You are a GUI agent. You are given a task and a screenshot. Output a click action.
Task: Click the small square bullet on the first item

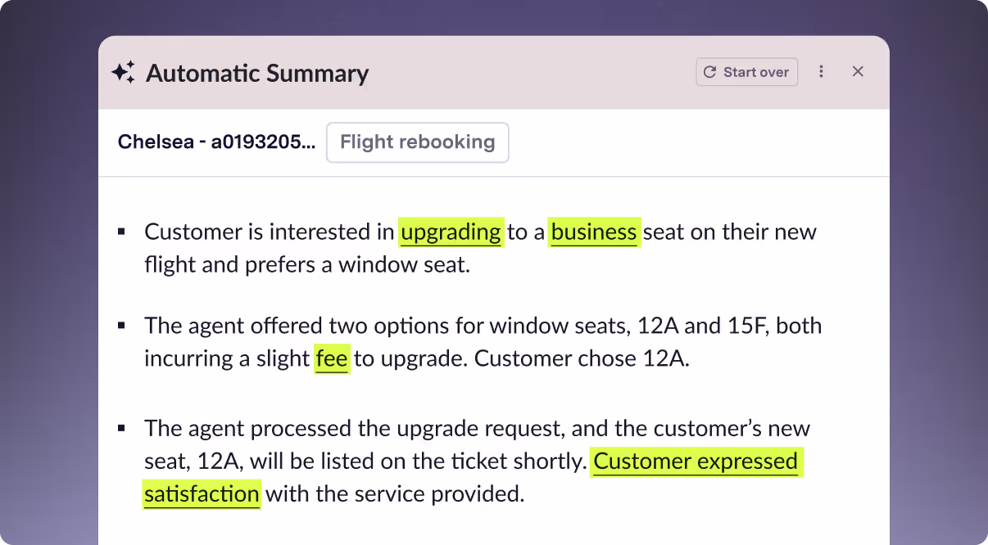coord(121,230)
